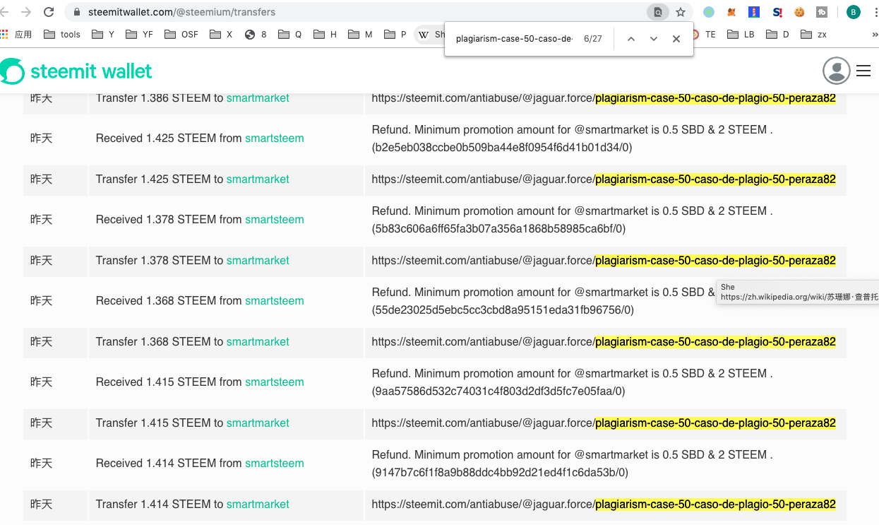Open the OSF bookmark folder
The width and height of the screenshot is (879, 525).
[x=181, y=34]
